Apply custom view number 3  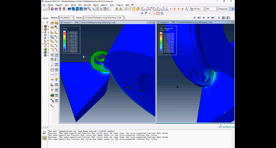[x=178, y=9]
